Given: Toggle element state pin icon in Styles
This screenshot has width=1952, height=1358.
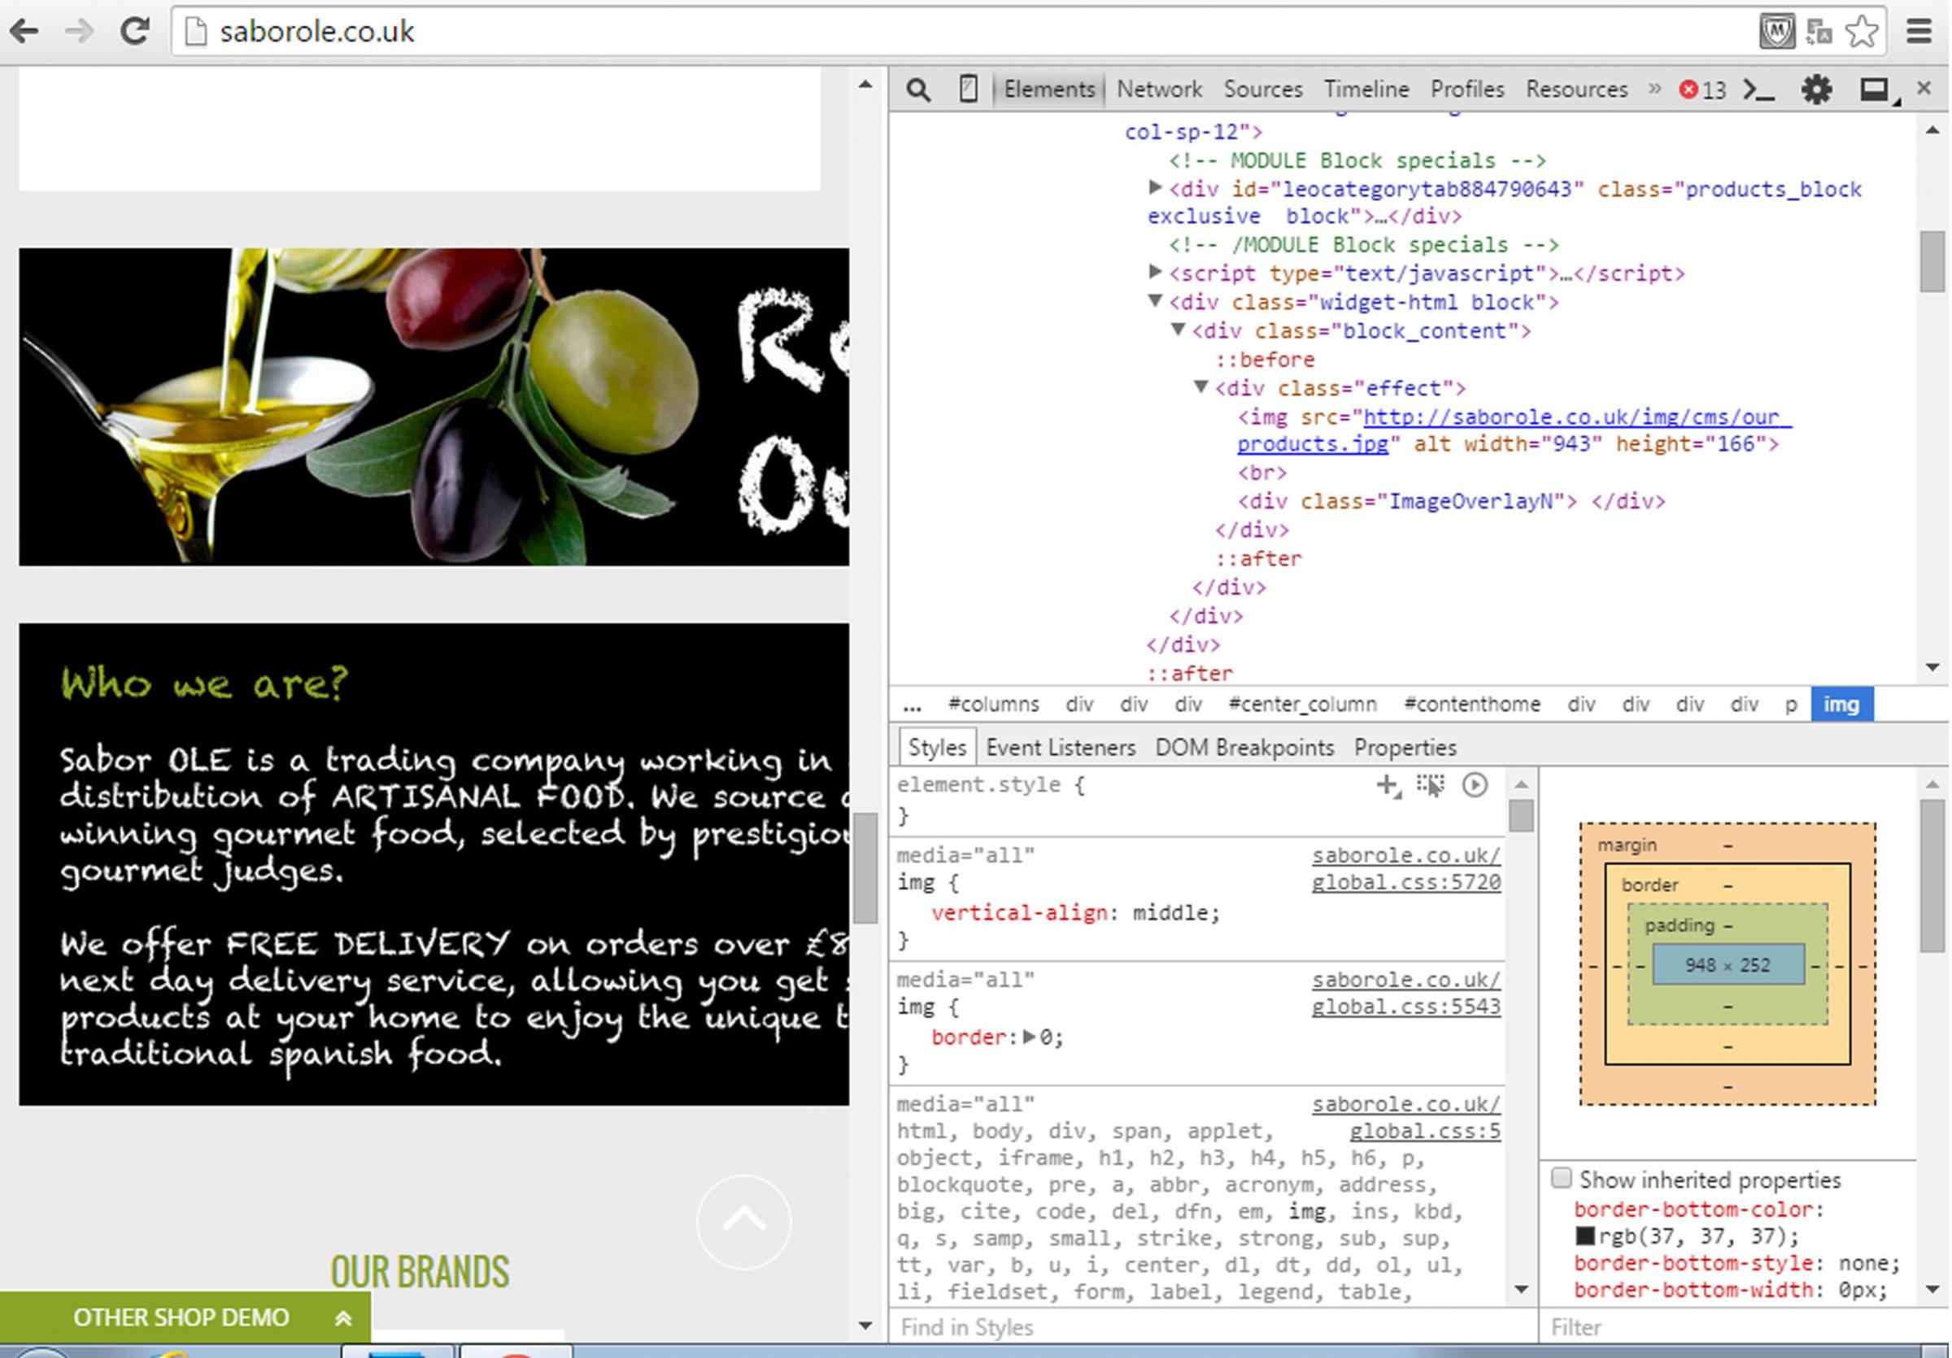Looking at the screenshot, I should click(x=1431, y=785).
